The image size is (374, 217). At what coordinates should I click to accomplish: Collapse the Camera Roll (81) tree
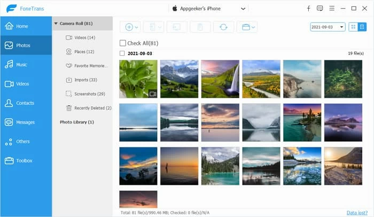click(56, 24)
